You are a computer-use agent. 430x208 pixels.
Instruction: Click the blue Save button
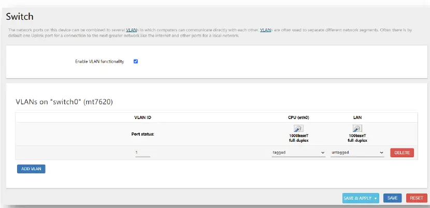(x=392, y=198)
